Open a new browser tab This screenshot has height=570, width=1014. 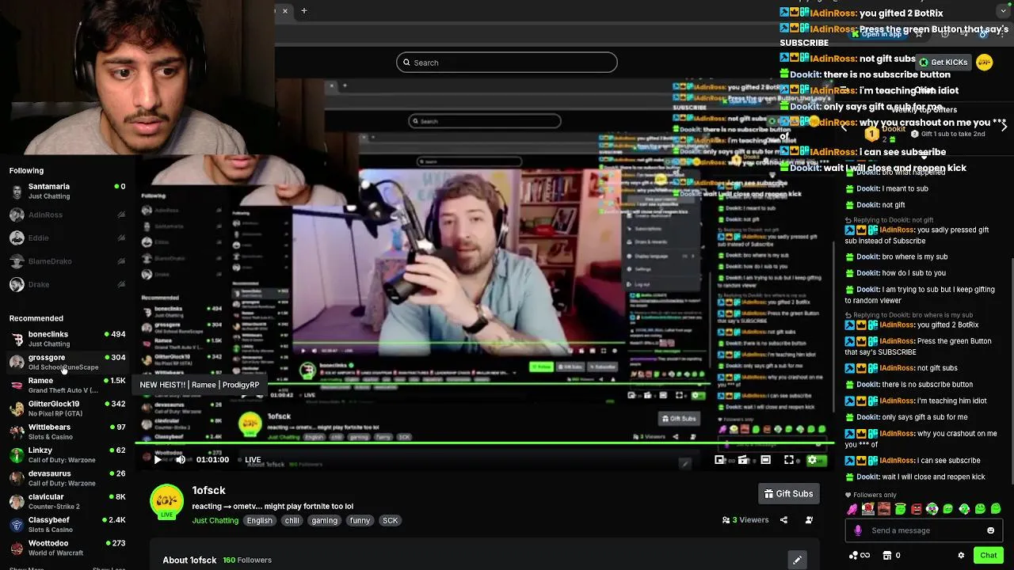pos(304,11)
